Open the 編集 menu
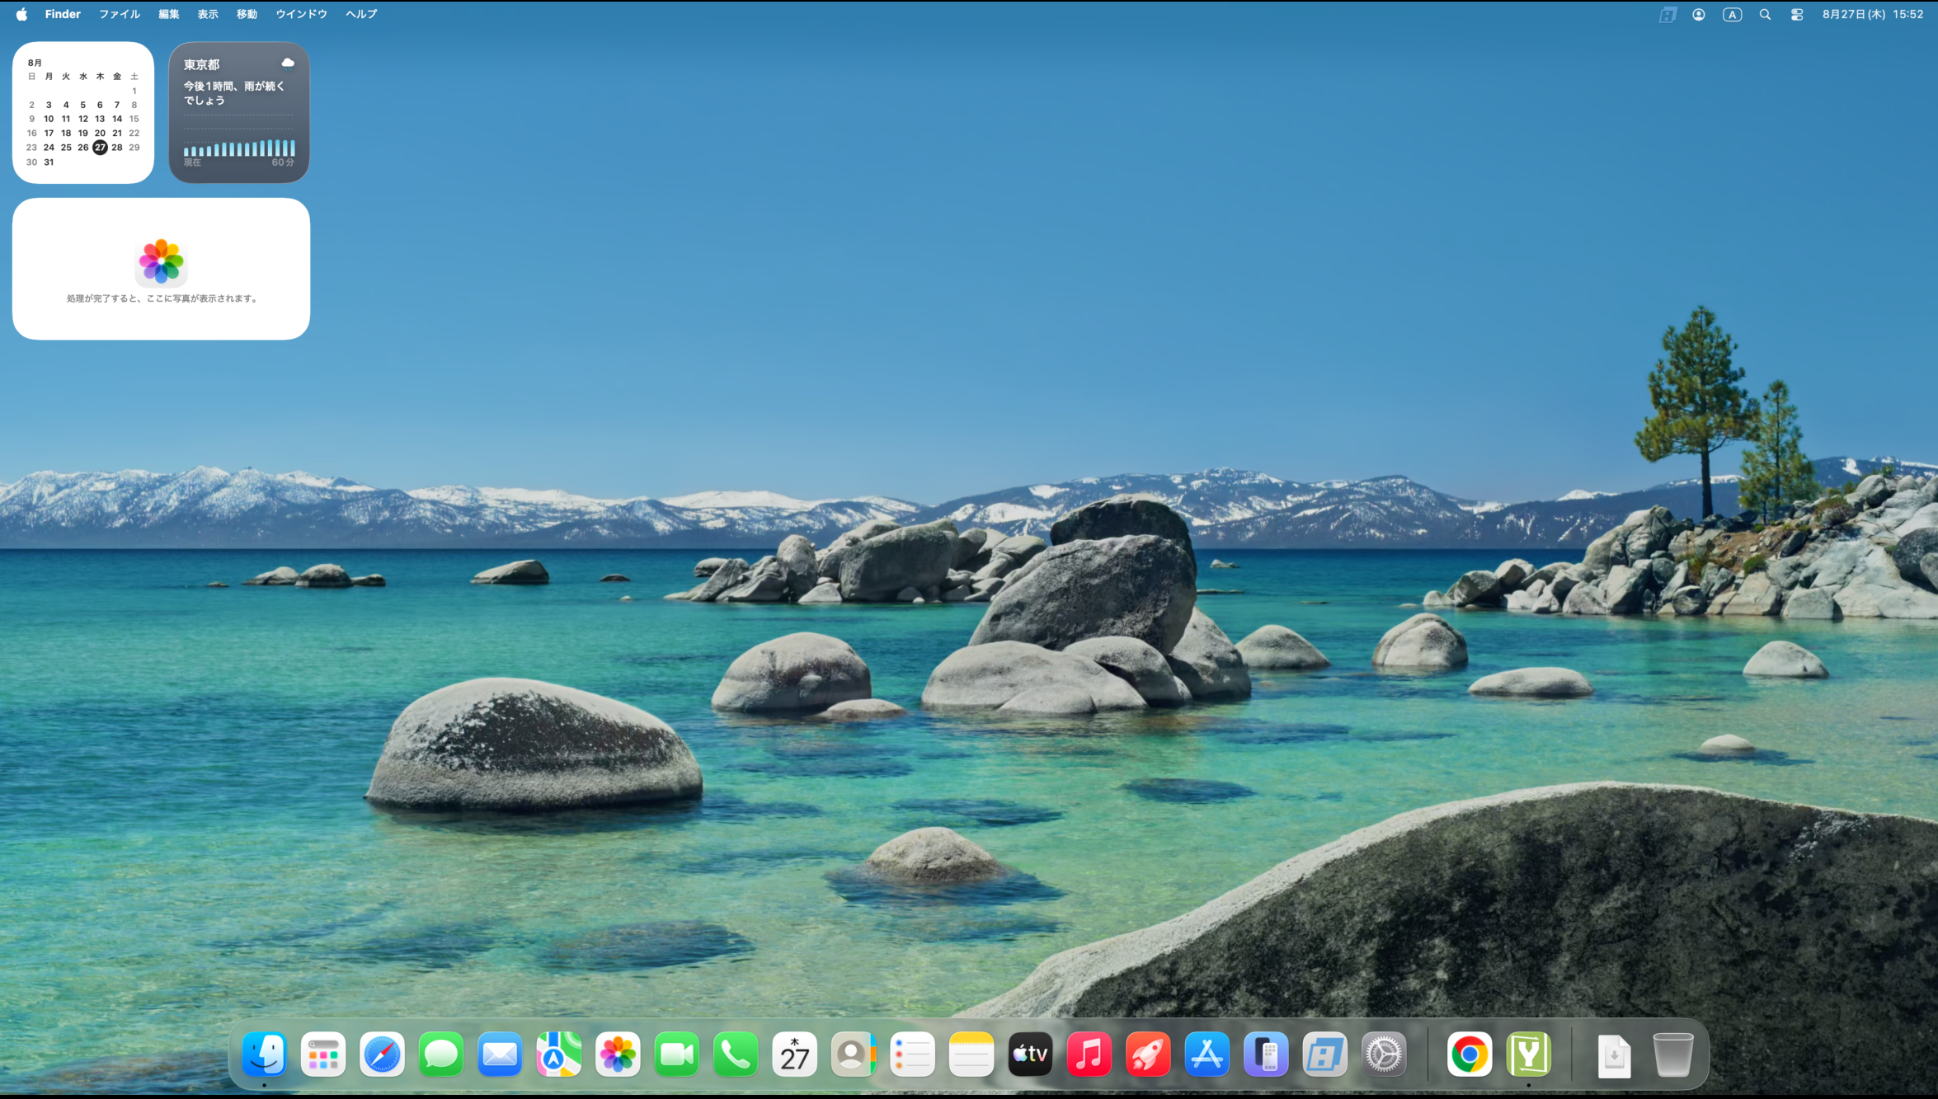The height and width of the screenshot is (1099, 1938). coord(169,14)
